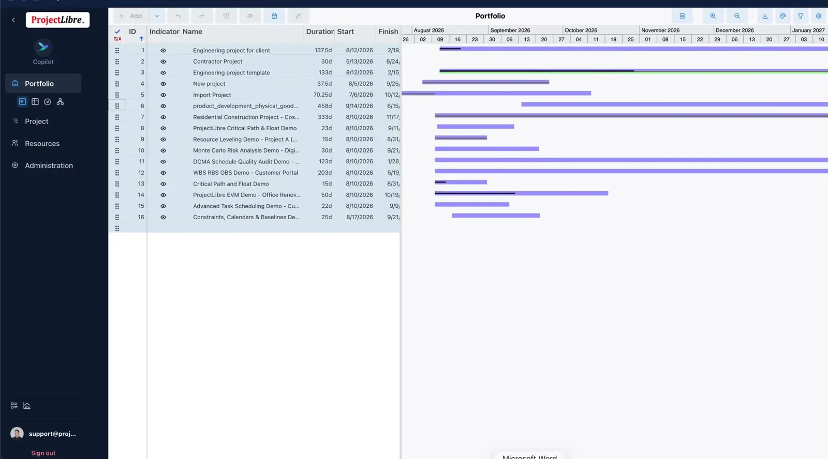Screen dimensions: 828x459
Task: Collapse the sidebar with the back chevron
Action: tap(13, 20)
